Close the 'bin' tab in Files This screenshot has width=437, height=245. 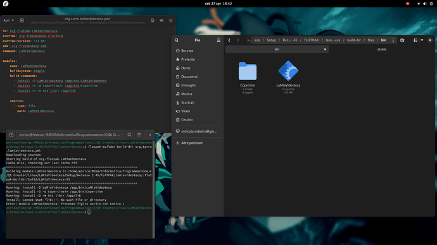325,49
